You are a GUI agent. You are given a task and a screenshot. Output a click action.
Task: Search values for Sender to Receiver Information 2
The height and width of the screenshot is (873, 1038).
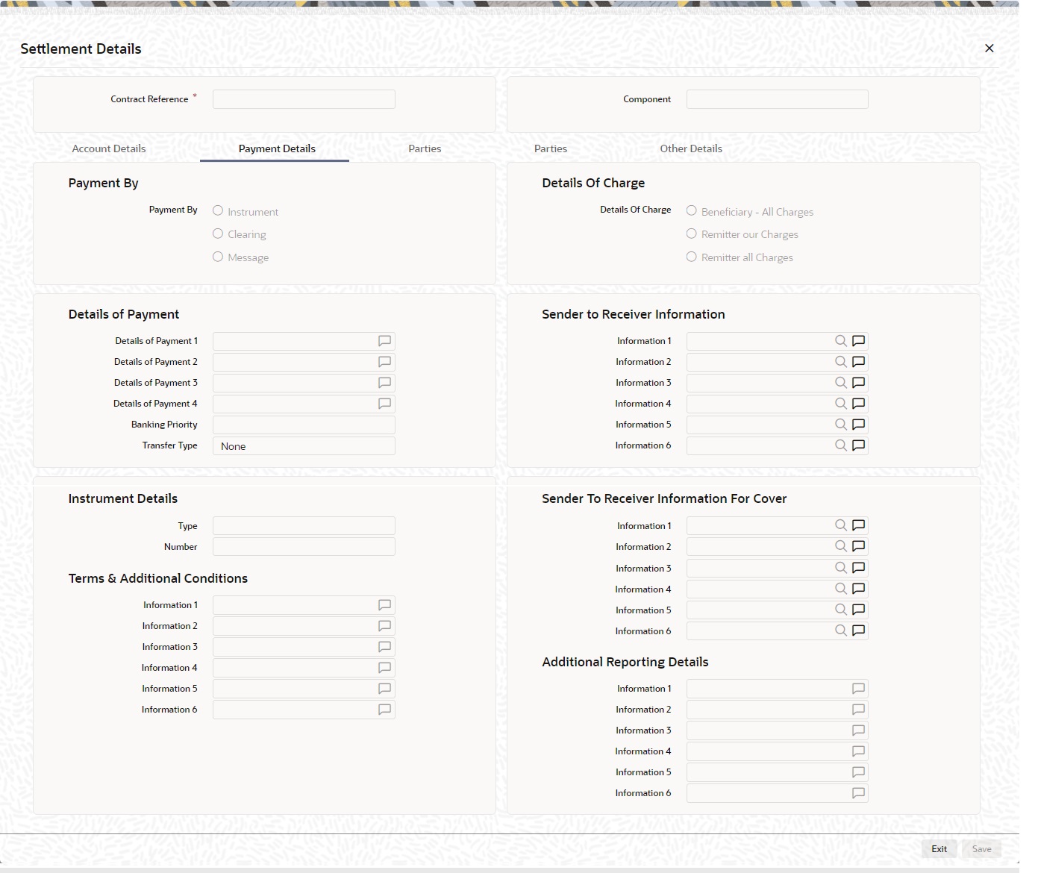click(841, 362)
